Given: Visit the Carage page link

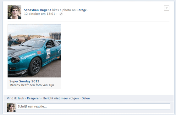Looking at the screenshot, I should pyautogui.click(x=82, y=10).
